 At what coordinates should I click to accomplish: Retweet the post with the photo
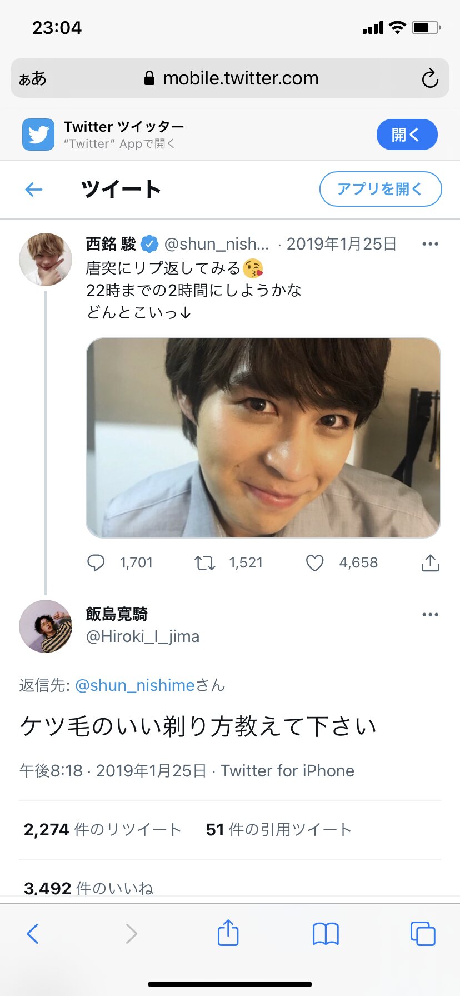coord(205,562)
